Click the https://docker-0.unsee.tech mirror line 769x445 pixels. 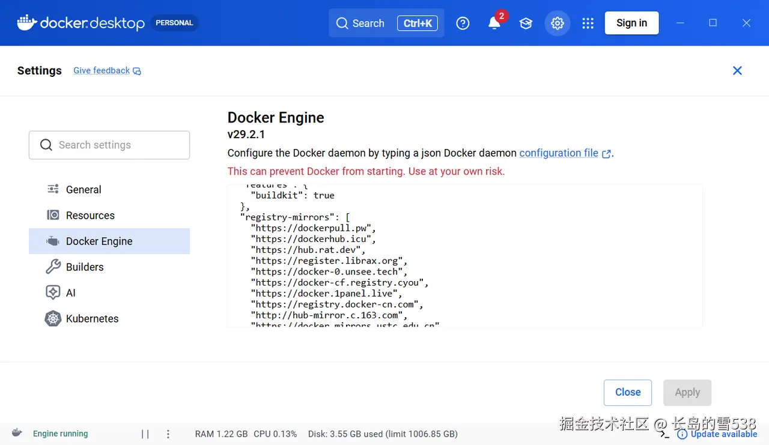[x=329, y=271]
